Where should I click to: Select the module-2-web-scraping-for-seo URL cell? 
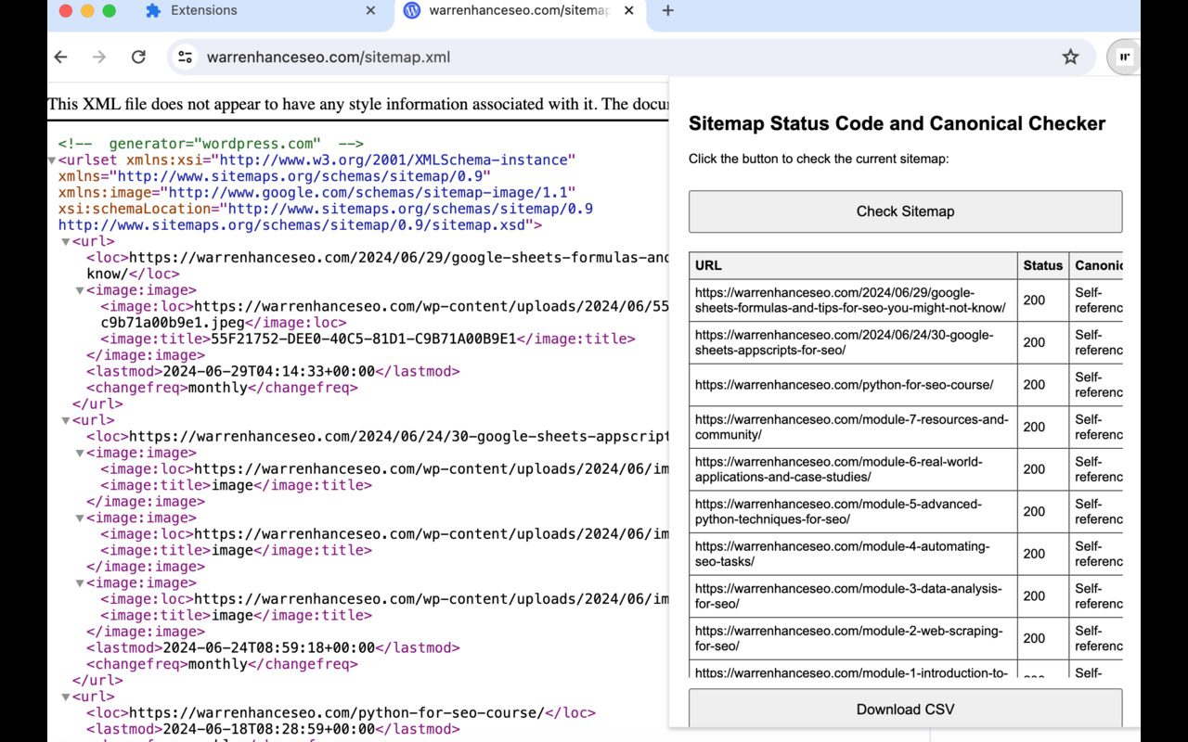[853, 638]
